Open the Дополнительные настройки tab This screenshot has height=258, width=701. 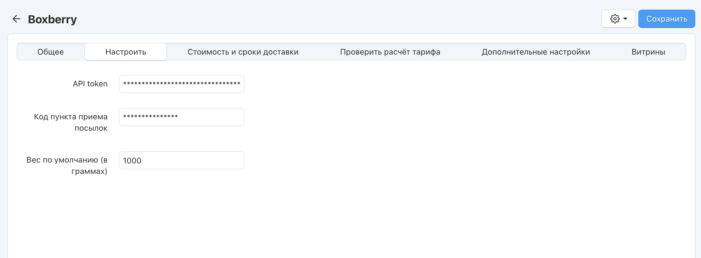536,52
